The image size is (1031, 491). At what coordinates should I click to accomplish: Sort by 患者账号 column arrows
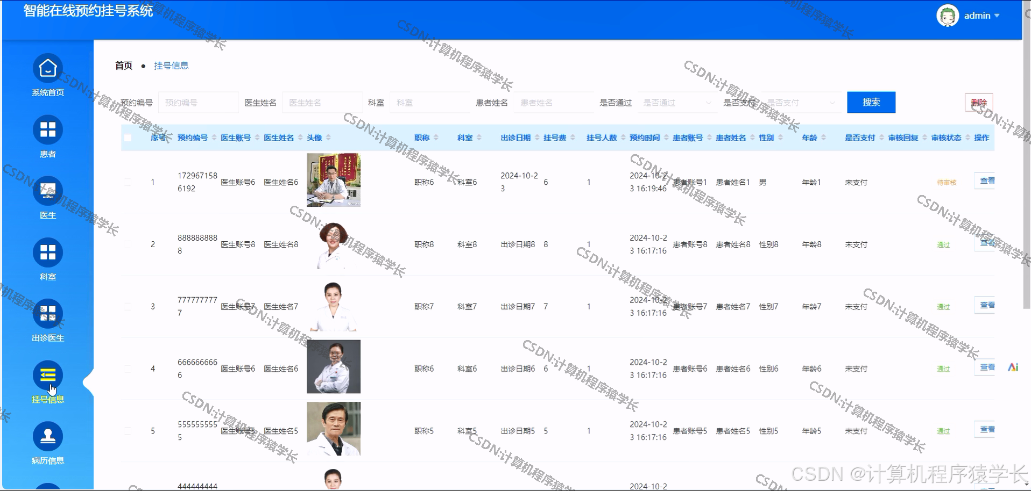pyautogui.click(x=709, y=138)
